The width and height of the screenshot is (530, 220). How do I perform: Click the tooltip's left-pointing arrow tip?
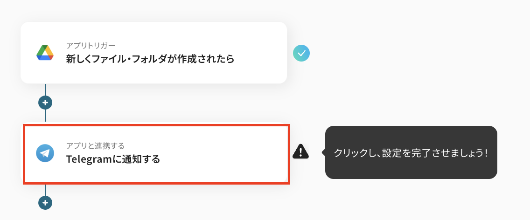pos(323,152)
